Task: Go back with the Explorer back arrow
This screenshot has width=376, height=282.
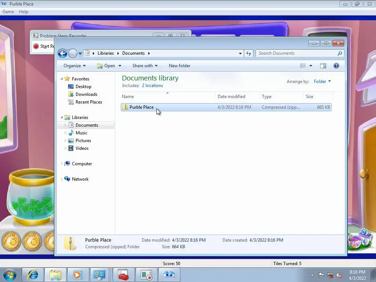Action: (x=62, y=53)
